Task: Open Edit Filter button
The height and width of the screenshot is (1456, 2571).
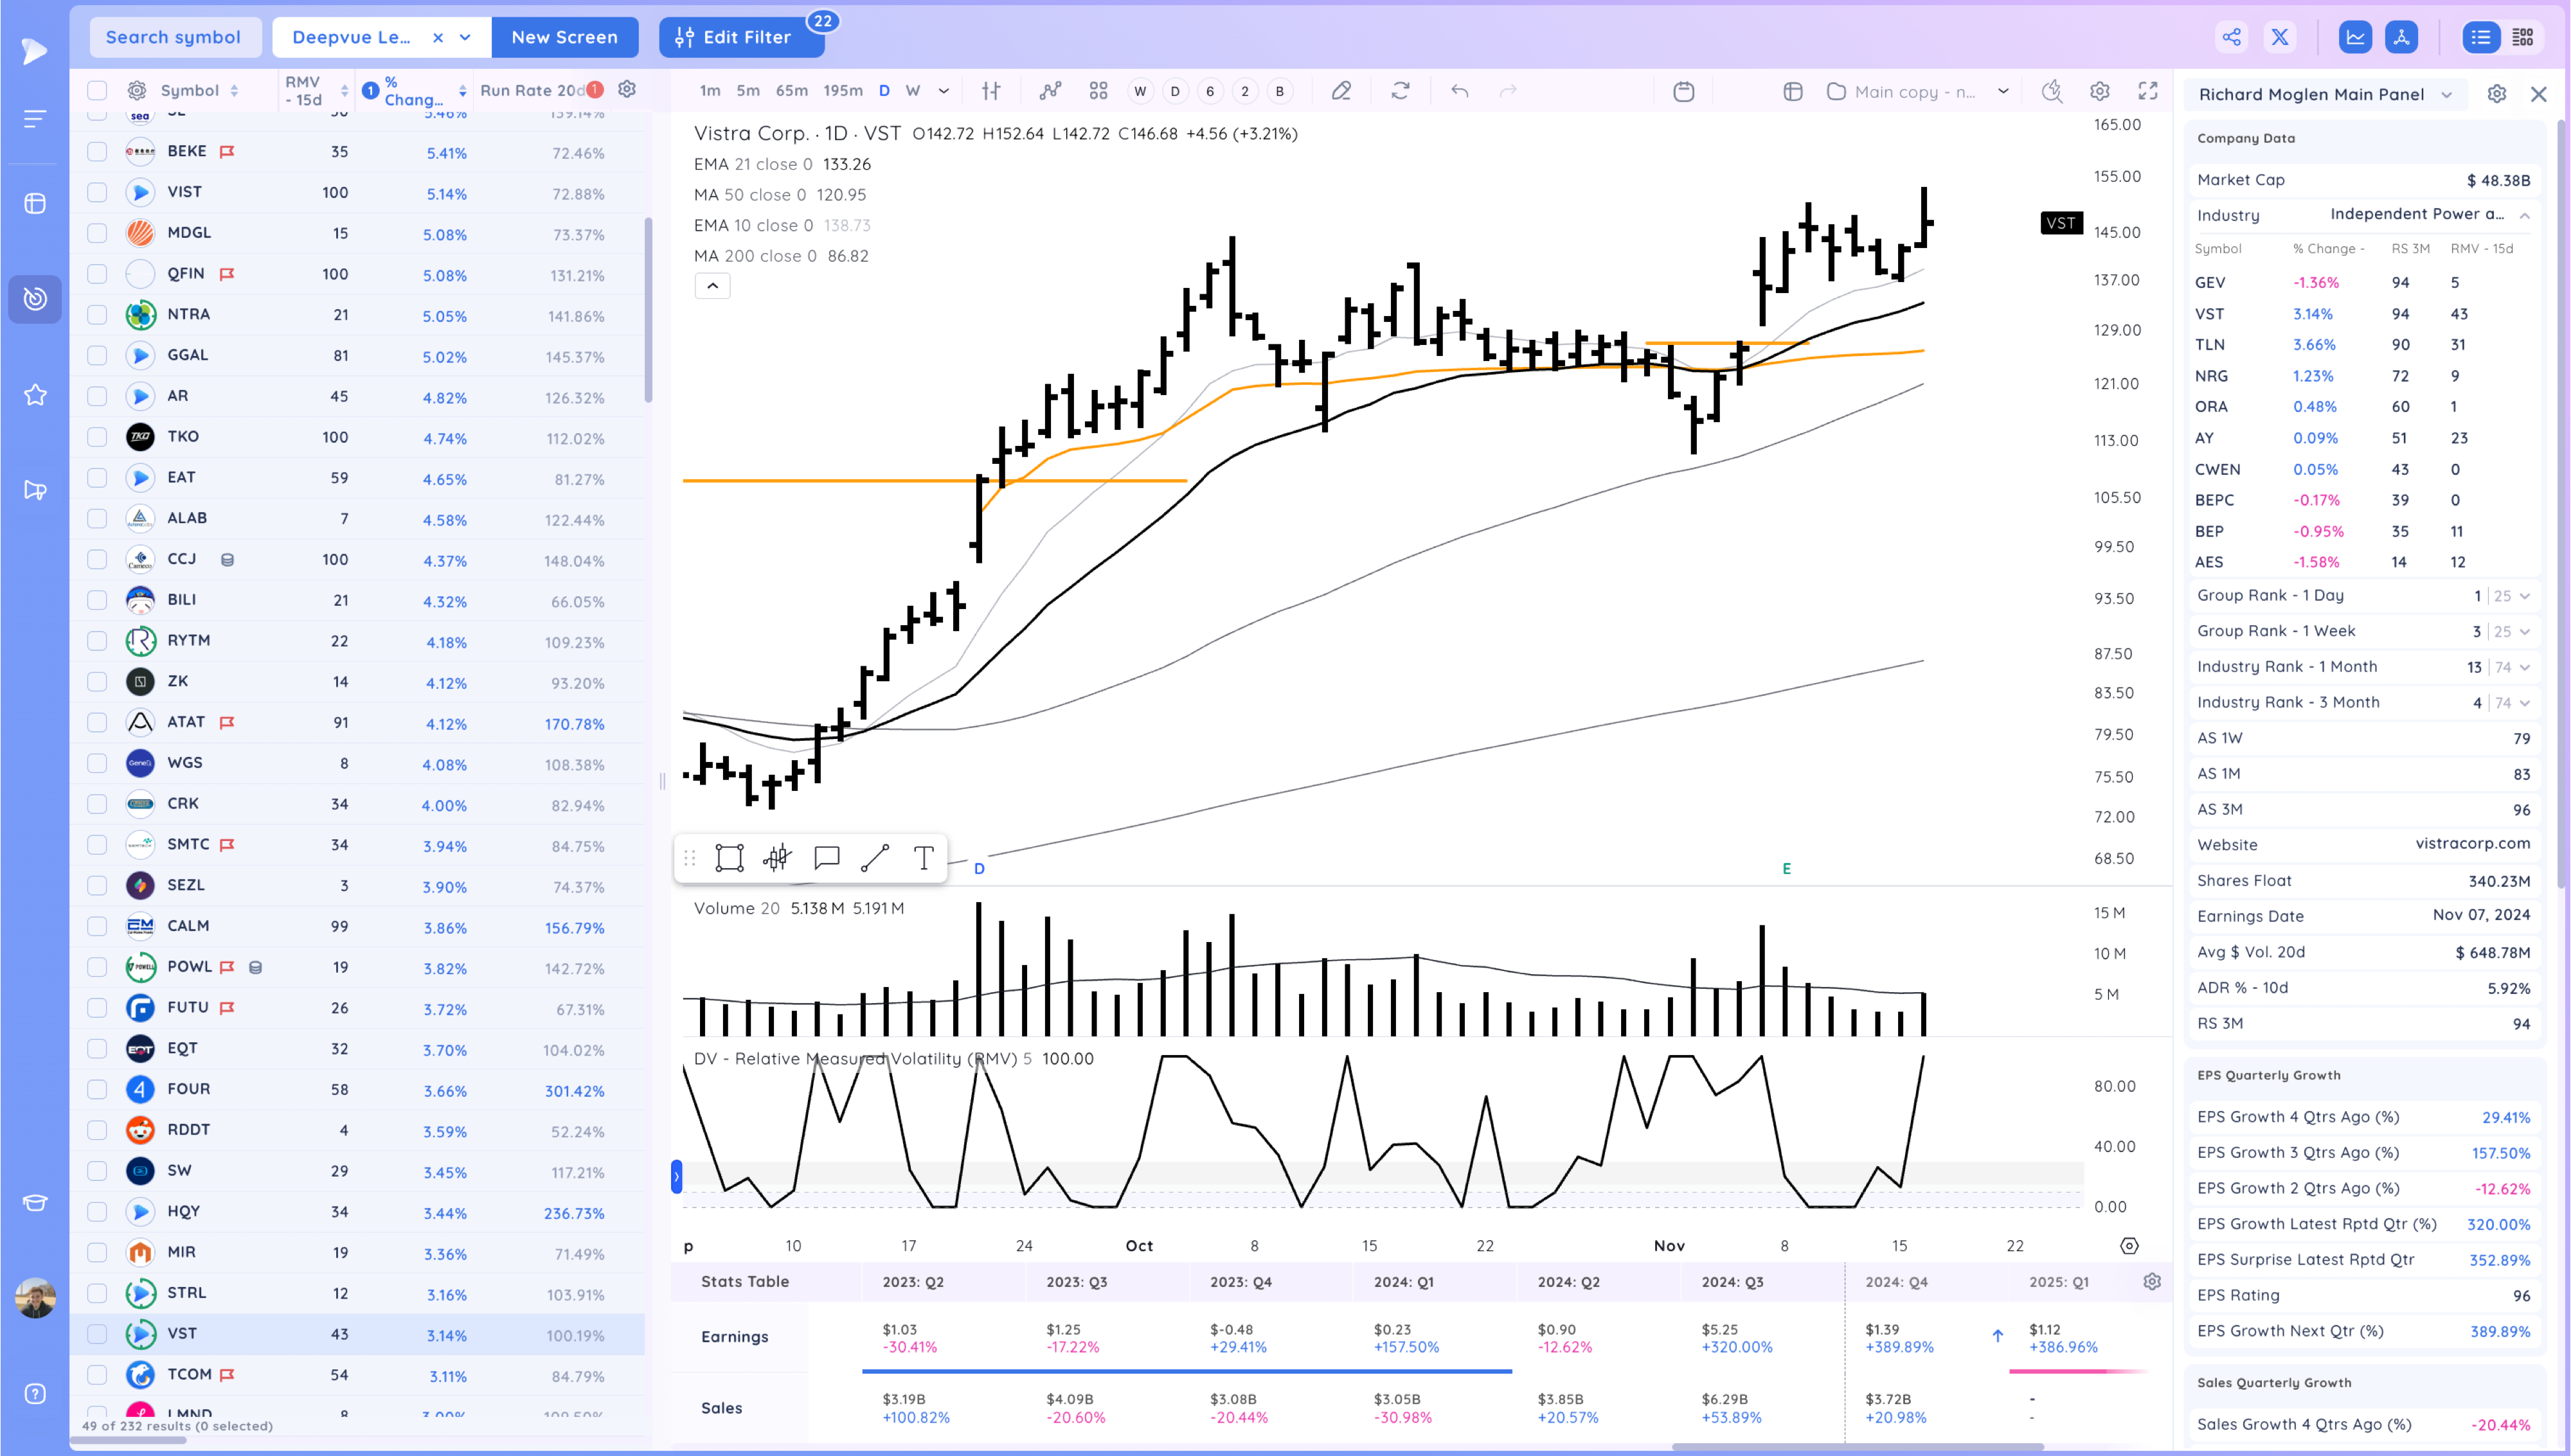Action: [x=741, y=37]
